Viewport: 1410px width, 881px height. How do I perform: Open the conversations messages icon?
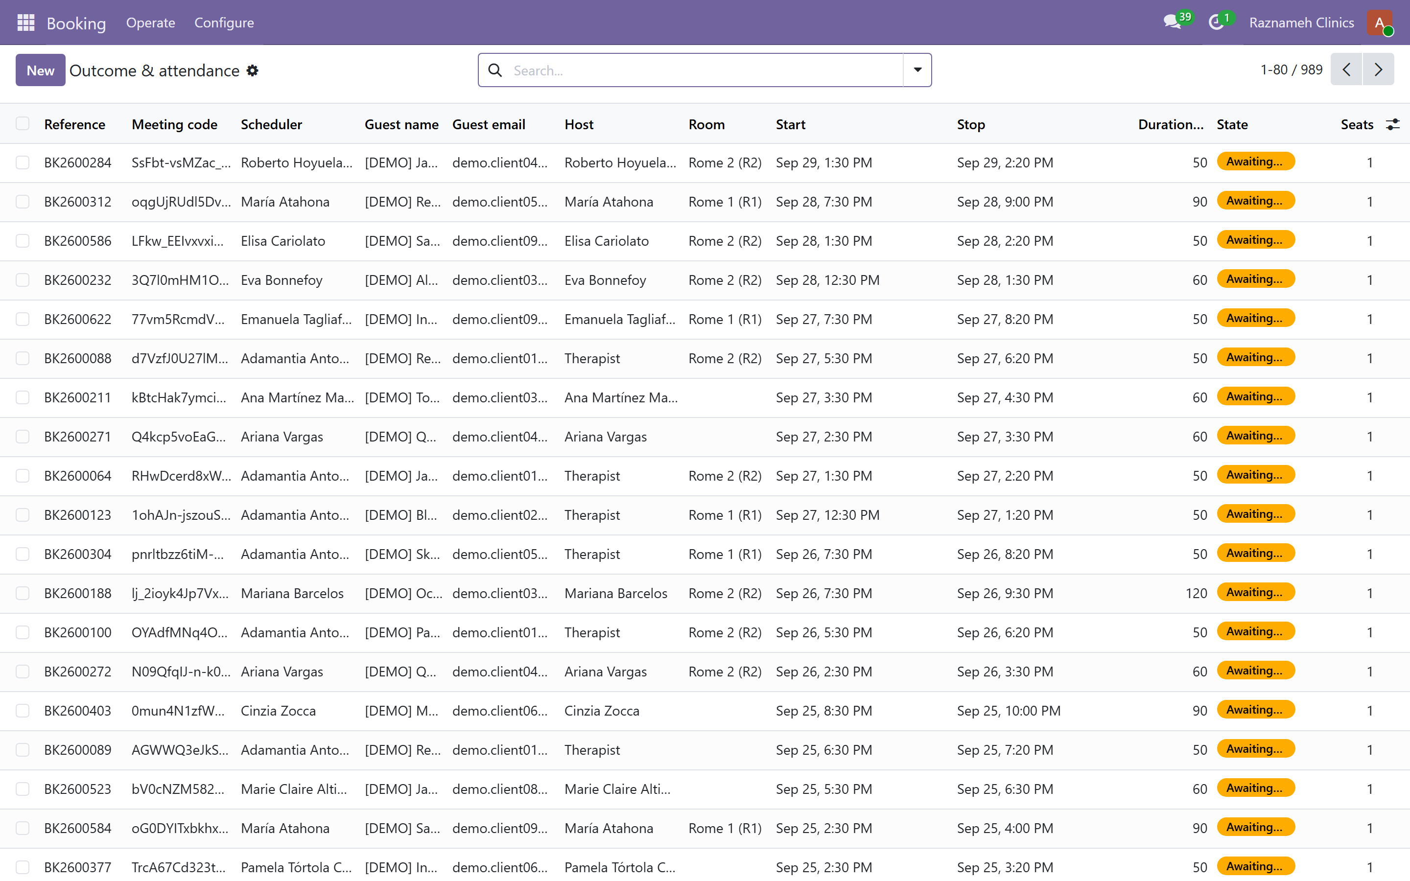tap(1172, 23)
